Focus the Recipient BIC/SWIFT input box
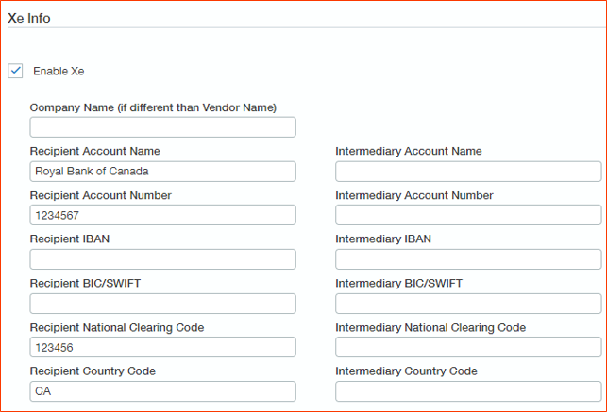The height and width of the screenshot is (412, 607). point(162,304)
